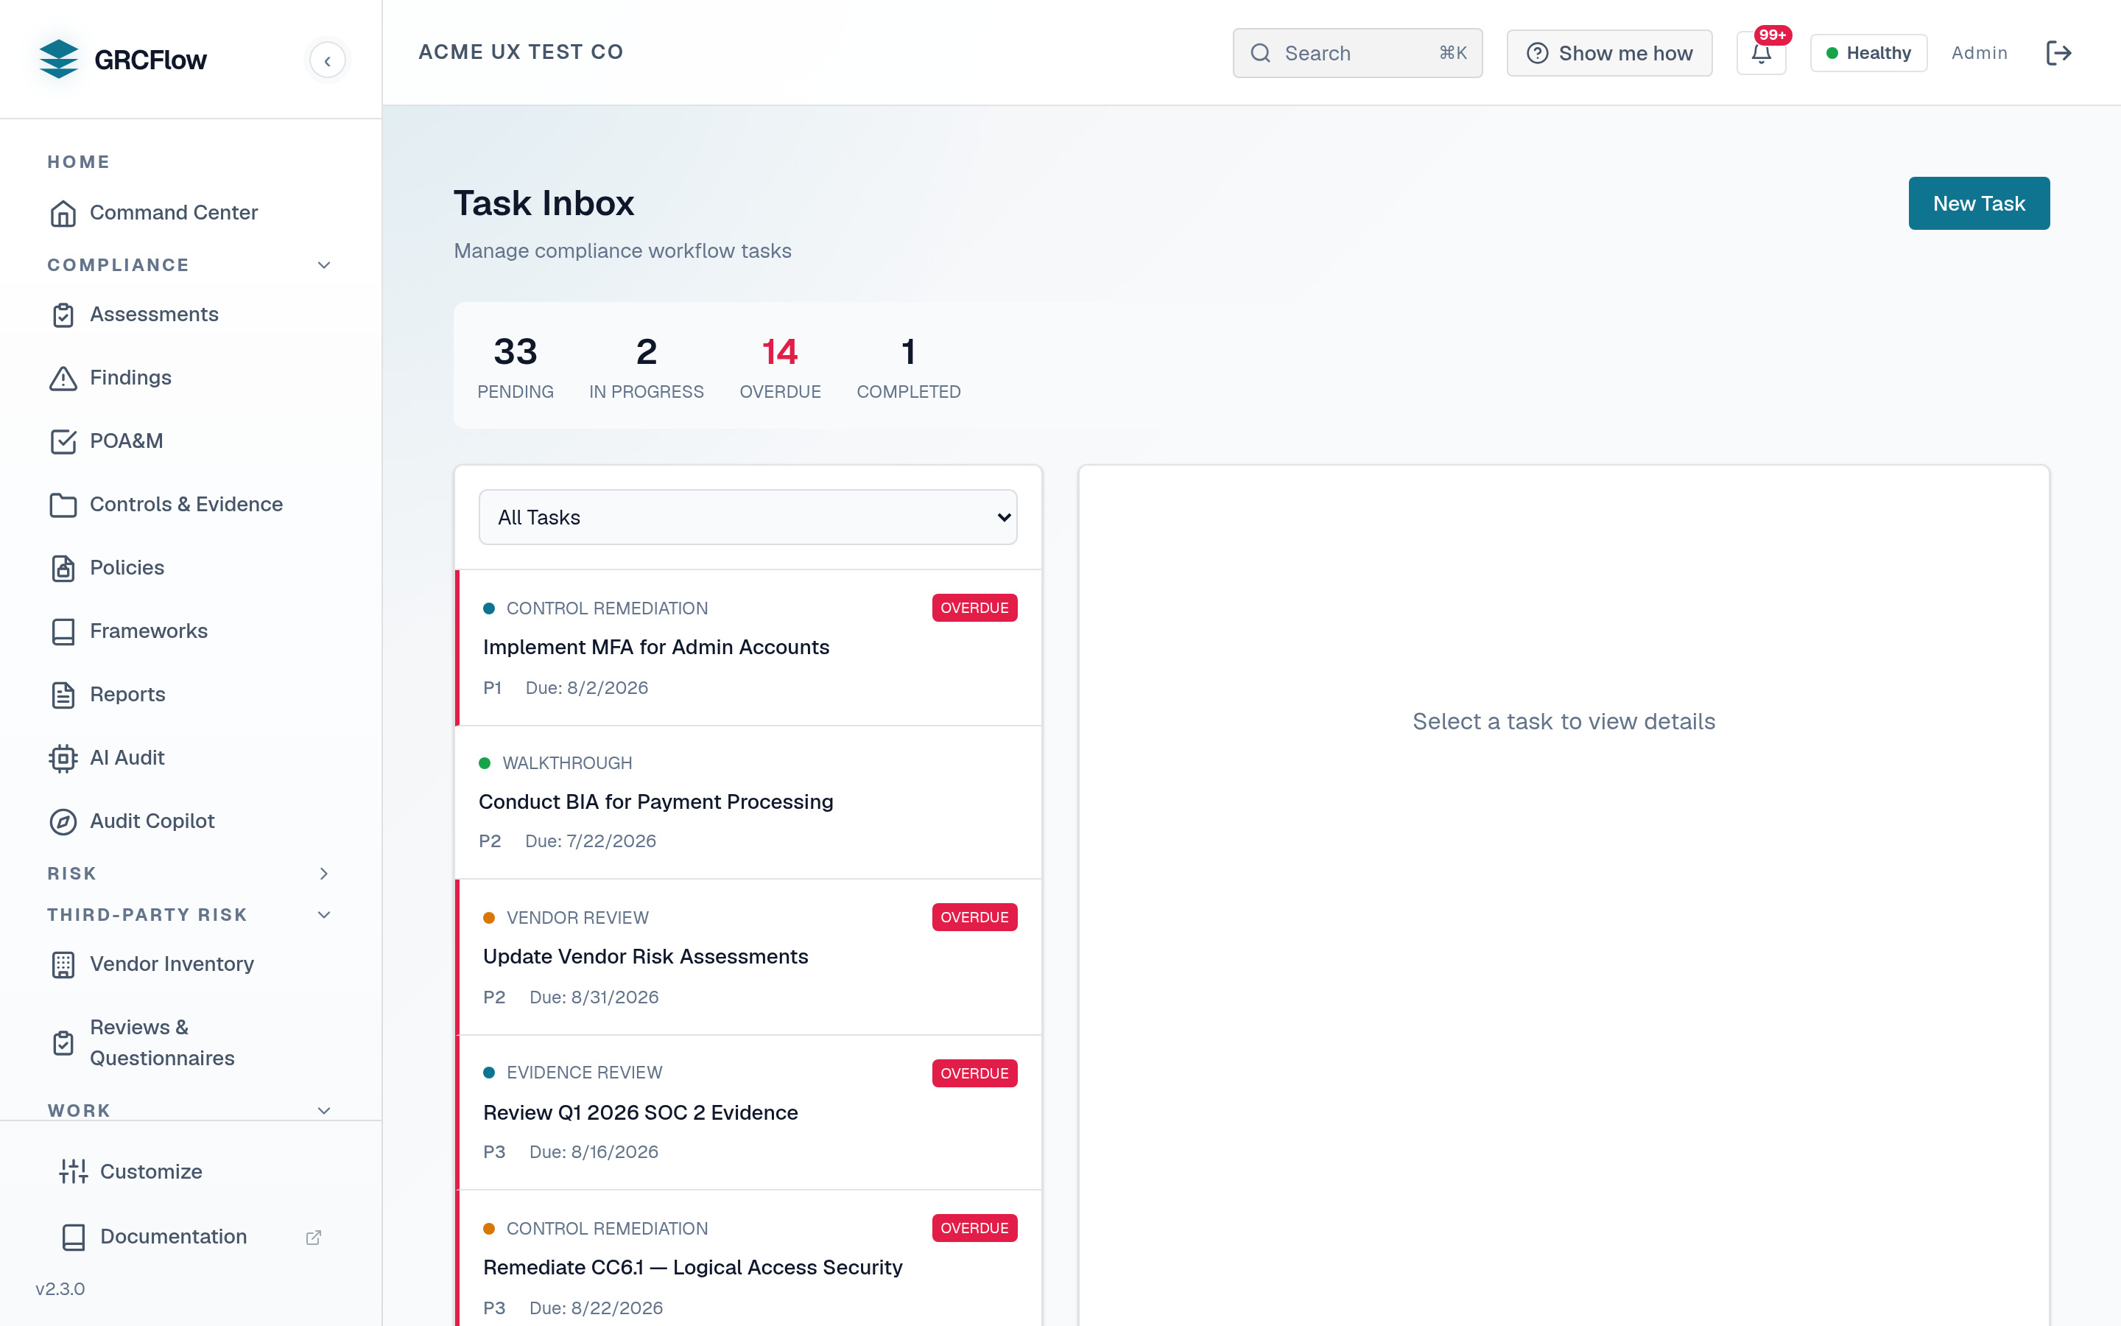Image resolution: width=2121 pixels, height=1326 pixels.
Task: Click the Reviews & Questionnaires clipboard icon
Action: click(x=63, y=1042)
